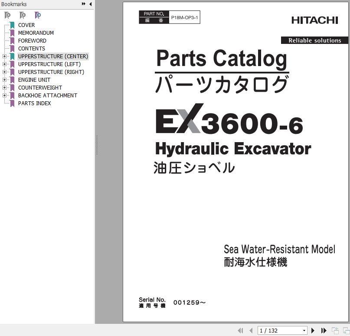This screenshot has height=336, width=350.
Task: Expand BACKHOE ATTACHMENT bookmark node
Action: tap(4, 96)
